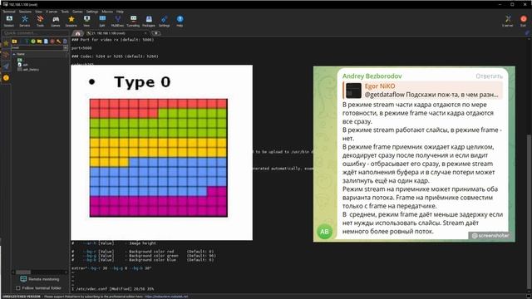Open the new tab dropdown arrow

point(155,33)
